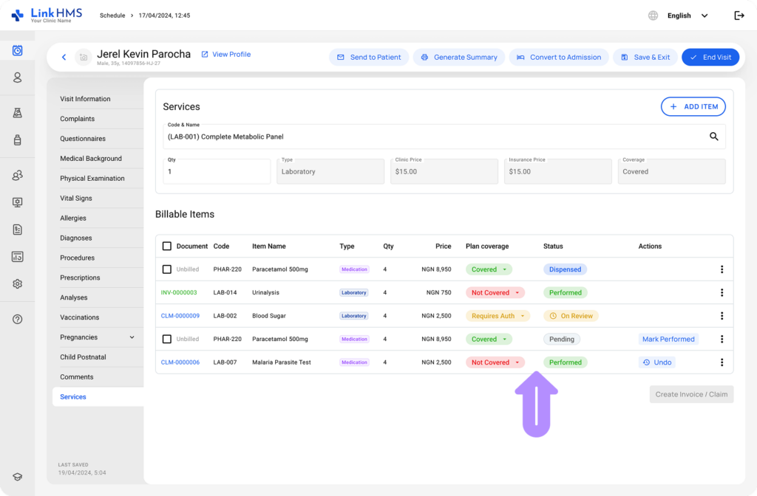Screen dimensions: 757x496
Task: Open the monitor display sidebar icon
Action: tap(18, 202)
